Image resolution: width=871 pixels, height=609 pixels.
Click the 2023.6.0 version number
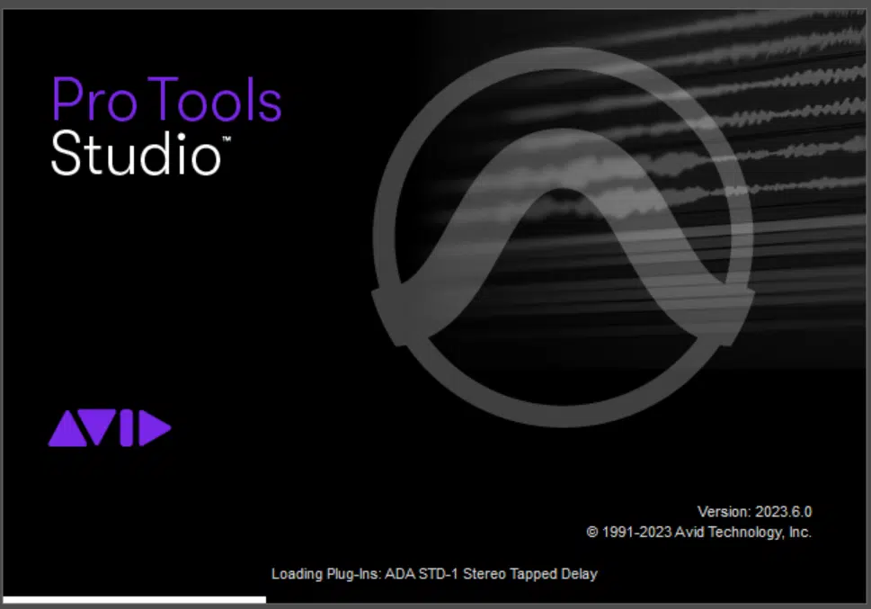click(783, 512)
